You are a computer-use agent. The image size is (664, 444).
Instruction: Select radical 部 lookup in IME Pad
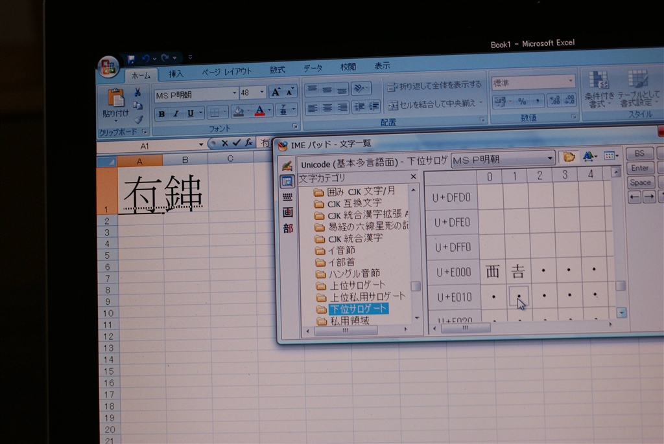tap(288, 228)
